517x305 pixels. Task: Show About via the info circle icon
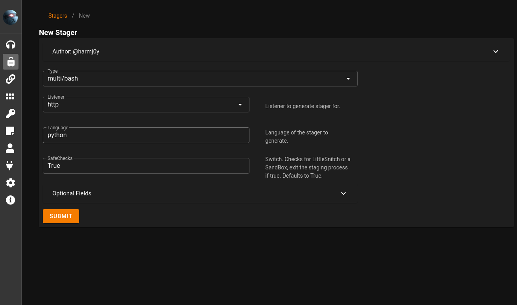tap(11, 200)
